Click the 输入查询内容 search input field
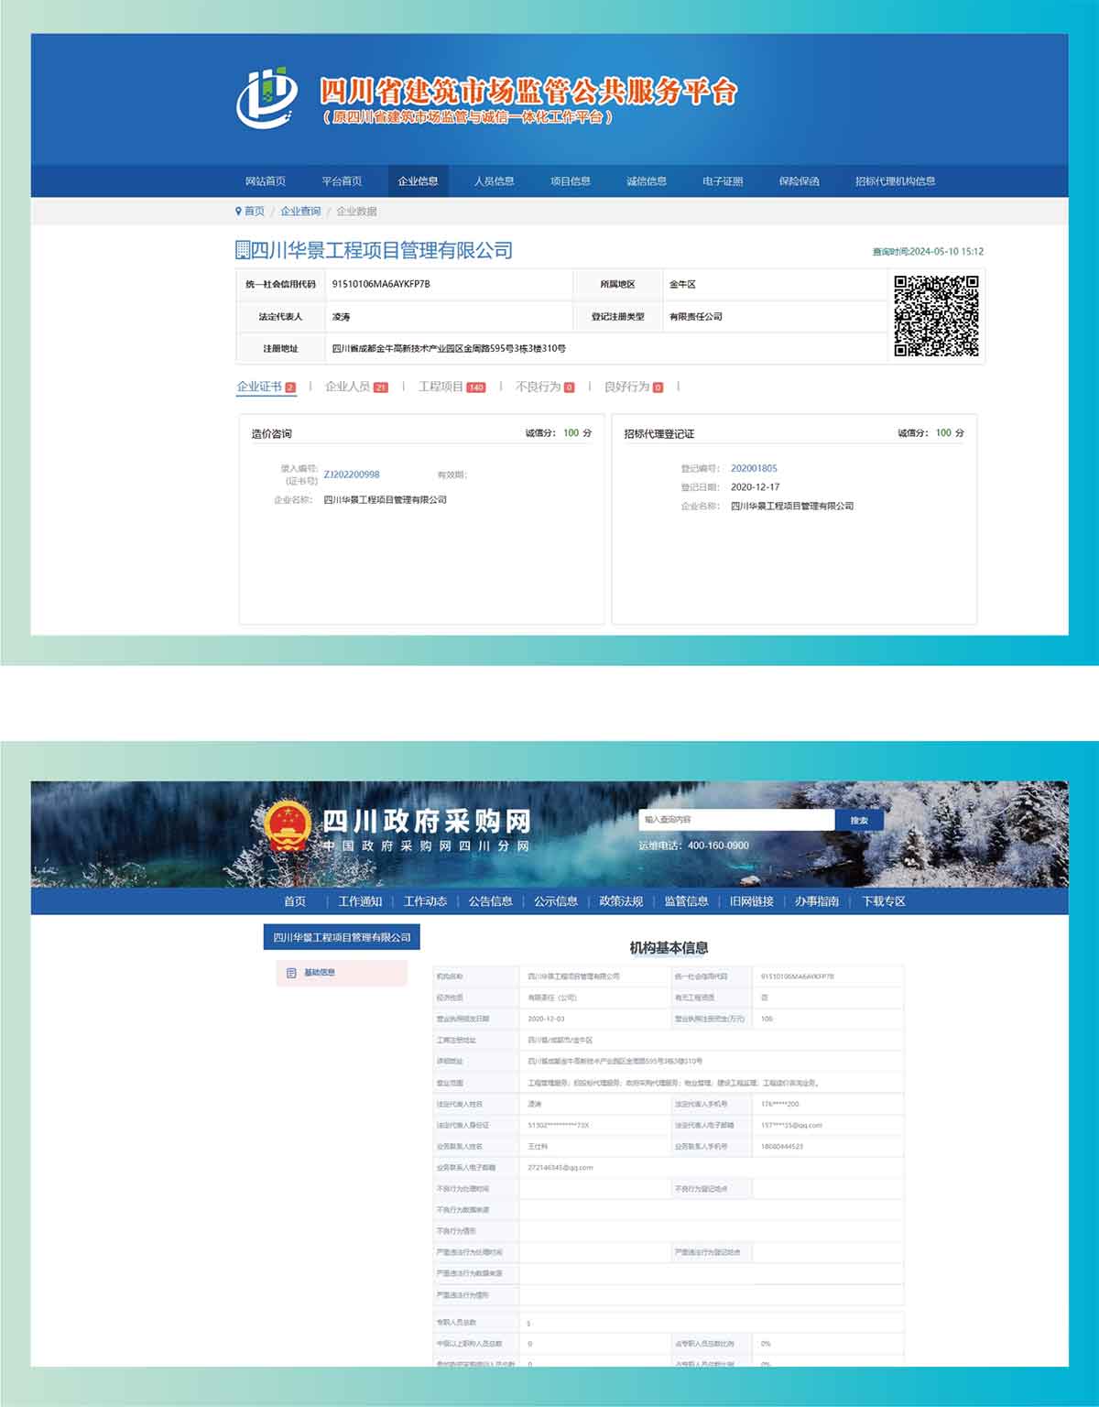1099x1407 pixels. (736, 820)
